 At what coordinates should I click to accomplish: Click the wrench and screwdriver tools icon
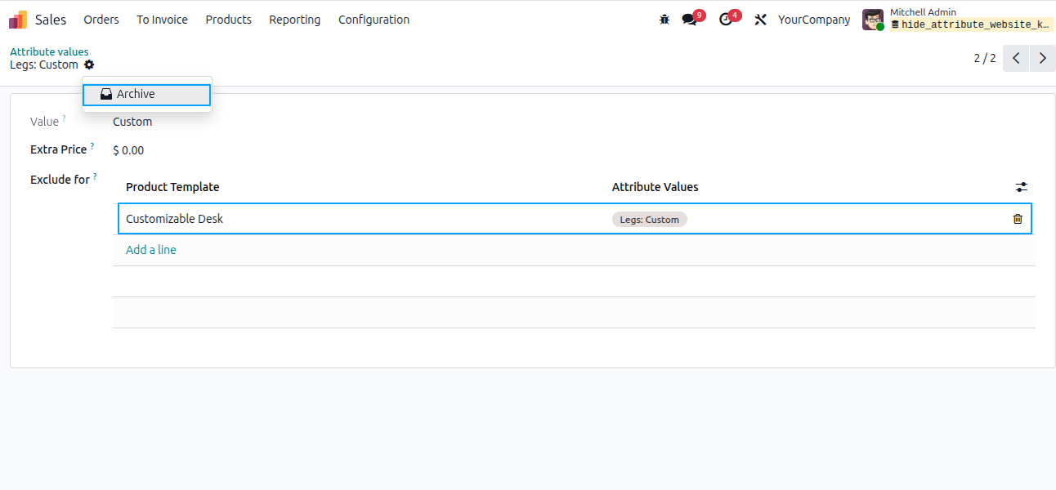(760, 20)
